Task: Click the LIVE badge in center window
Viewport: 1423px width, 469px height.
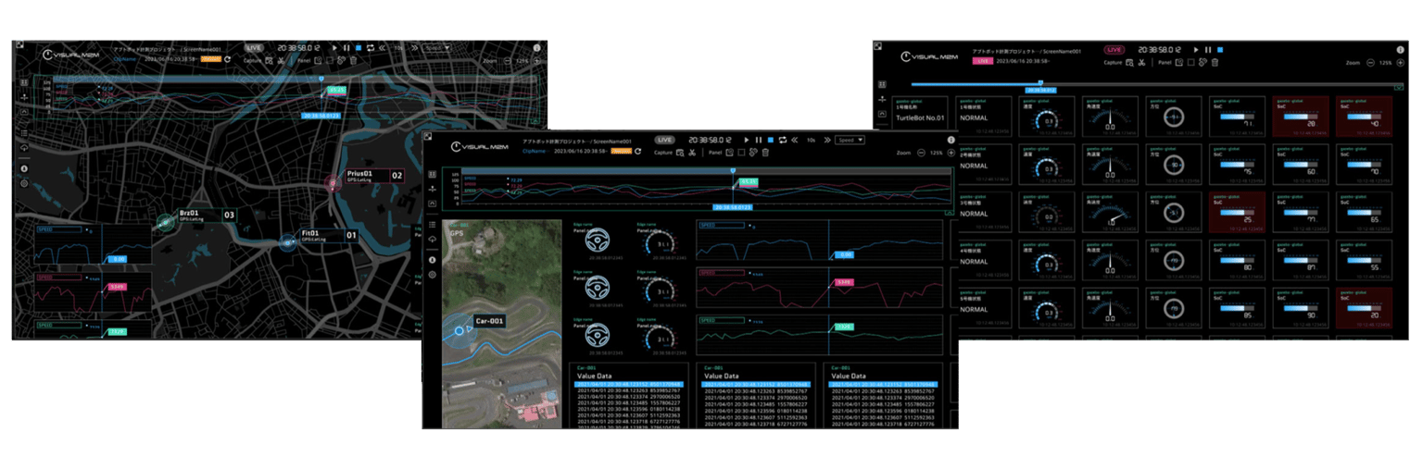Action: [x=664, y=140]
